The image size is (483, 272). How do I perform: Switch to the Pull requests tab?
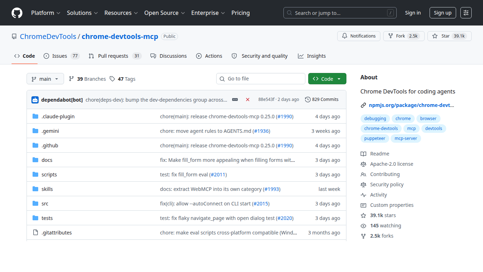[115, 56]
